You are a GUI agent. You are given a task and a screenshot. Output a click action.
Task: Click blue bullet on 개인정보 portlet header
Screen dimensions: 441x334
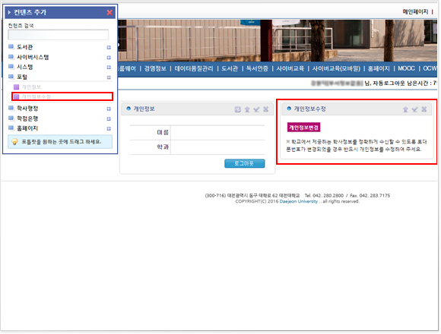[x=128, y=109]
